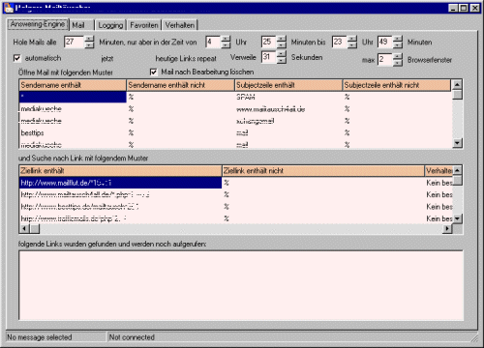This screenshot has width=484, height=348.
Task: Click the end hour field showing 23
Action: pos(340,42)
